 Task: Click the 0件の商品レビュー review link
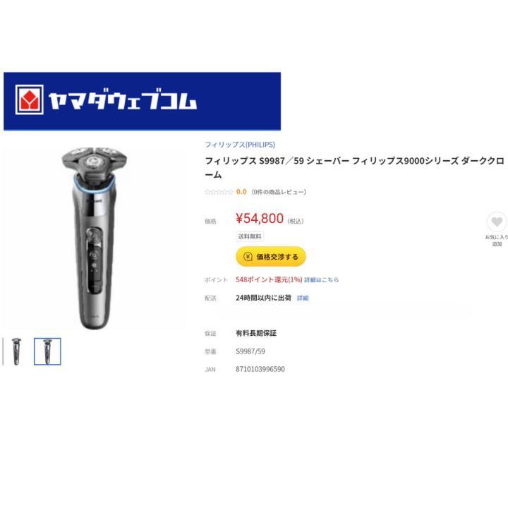[279, 192]
